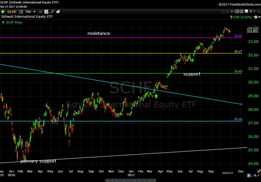Screen dimensions: 261x182
Task: Click the calendar-plus icon in the toolbar
Action: [46, 12]
